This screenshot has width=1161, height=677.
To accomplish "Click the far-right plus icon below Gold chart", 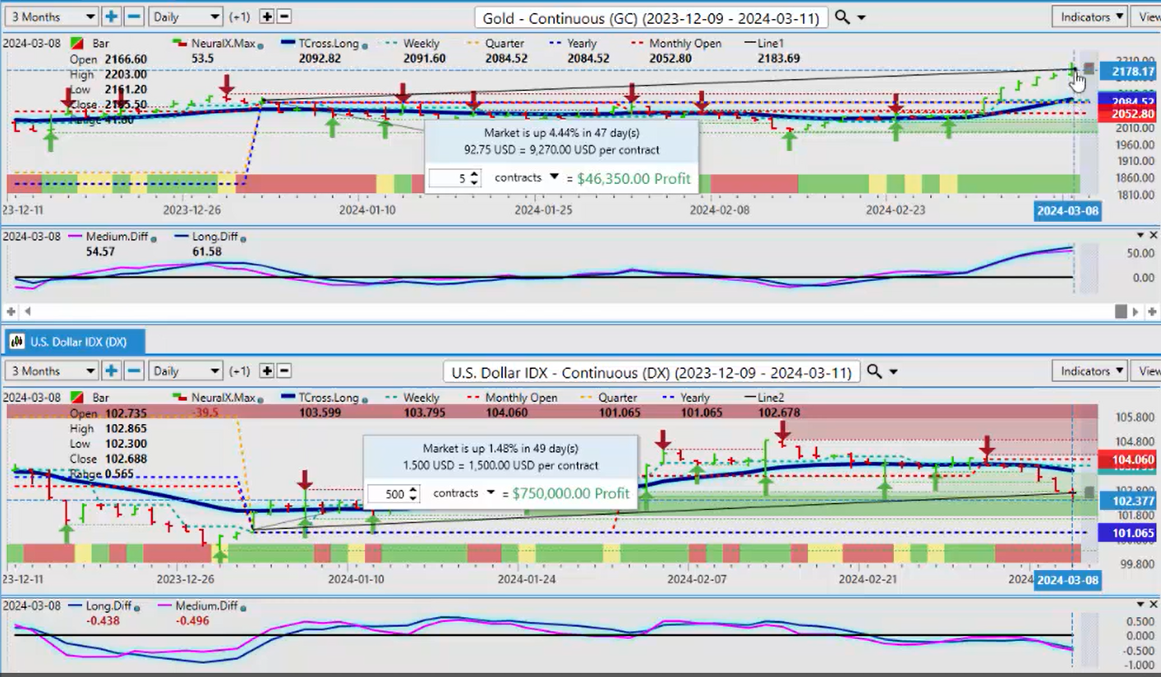I will click(x=1152, y=311).
